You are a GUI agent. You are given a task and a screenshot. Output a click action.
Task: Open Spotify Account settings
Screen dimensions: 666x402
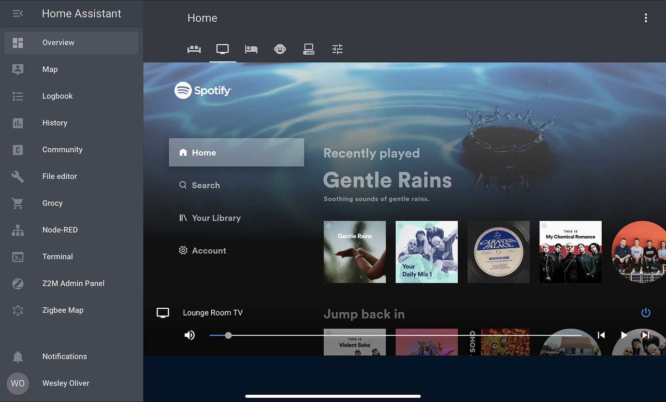click(203, 251)
